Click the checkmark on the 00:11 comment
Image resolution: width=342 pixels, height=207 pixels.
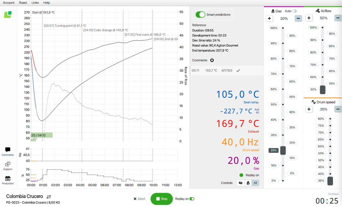click(238, 71)
